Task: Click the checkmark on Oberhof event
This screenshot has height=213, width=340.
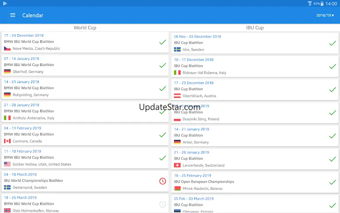Action: click(163, 65)
